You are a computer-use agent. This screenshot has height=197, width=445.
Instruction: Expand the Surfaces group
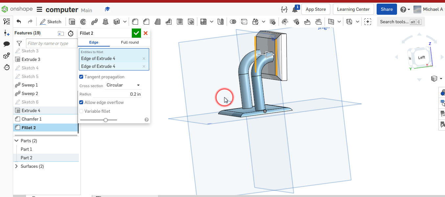click(x=16, y=166)
